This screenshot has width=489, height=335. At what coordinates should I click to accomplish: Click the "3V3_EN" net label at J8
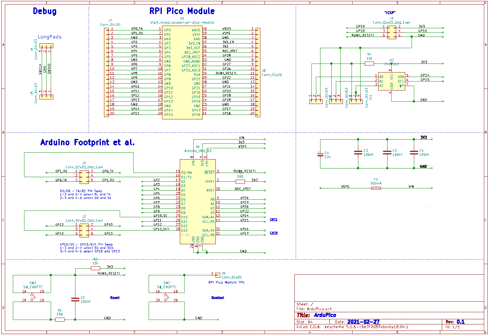(x=228, y=42)
